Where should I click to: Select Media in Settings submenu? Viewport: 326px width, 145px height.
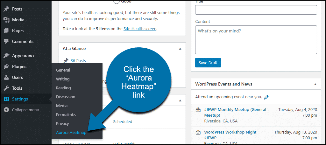pos(62,106)
